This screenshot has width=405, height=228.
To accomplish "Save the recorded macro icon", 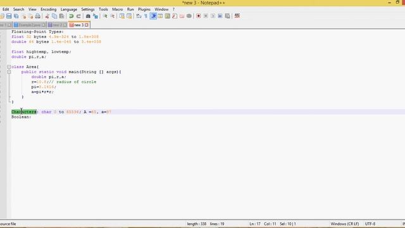I will coord(227,16).
